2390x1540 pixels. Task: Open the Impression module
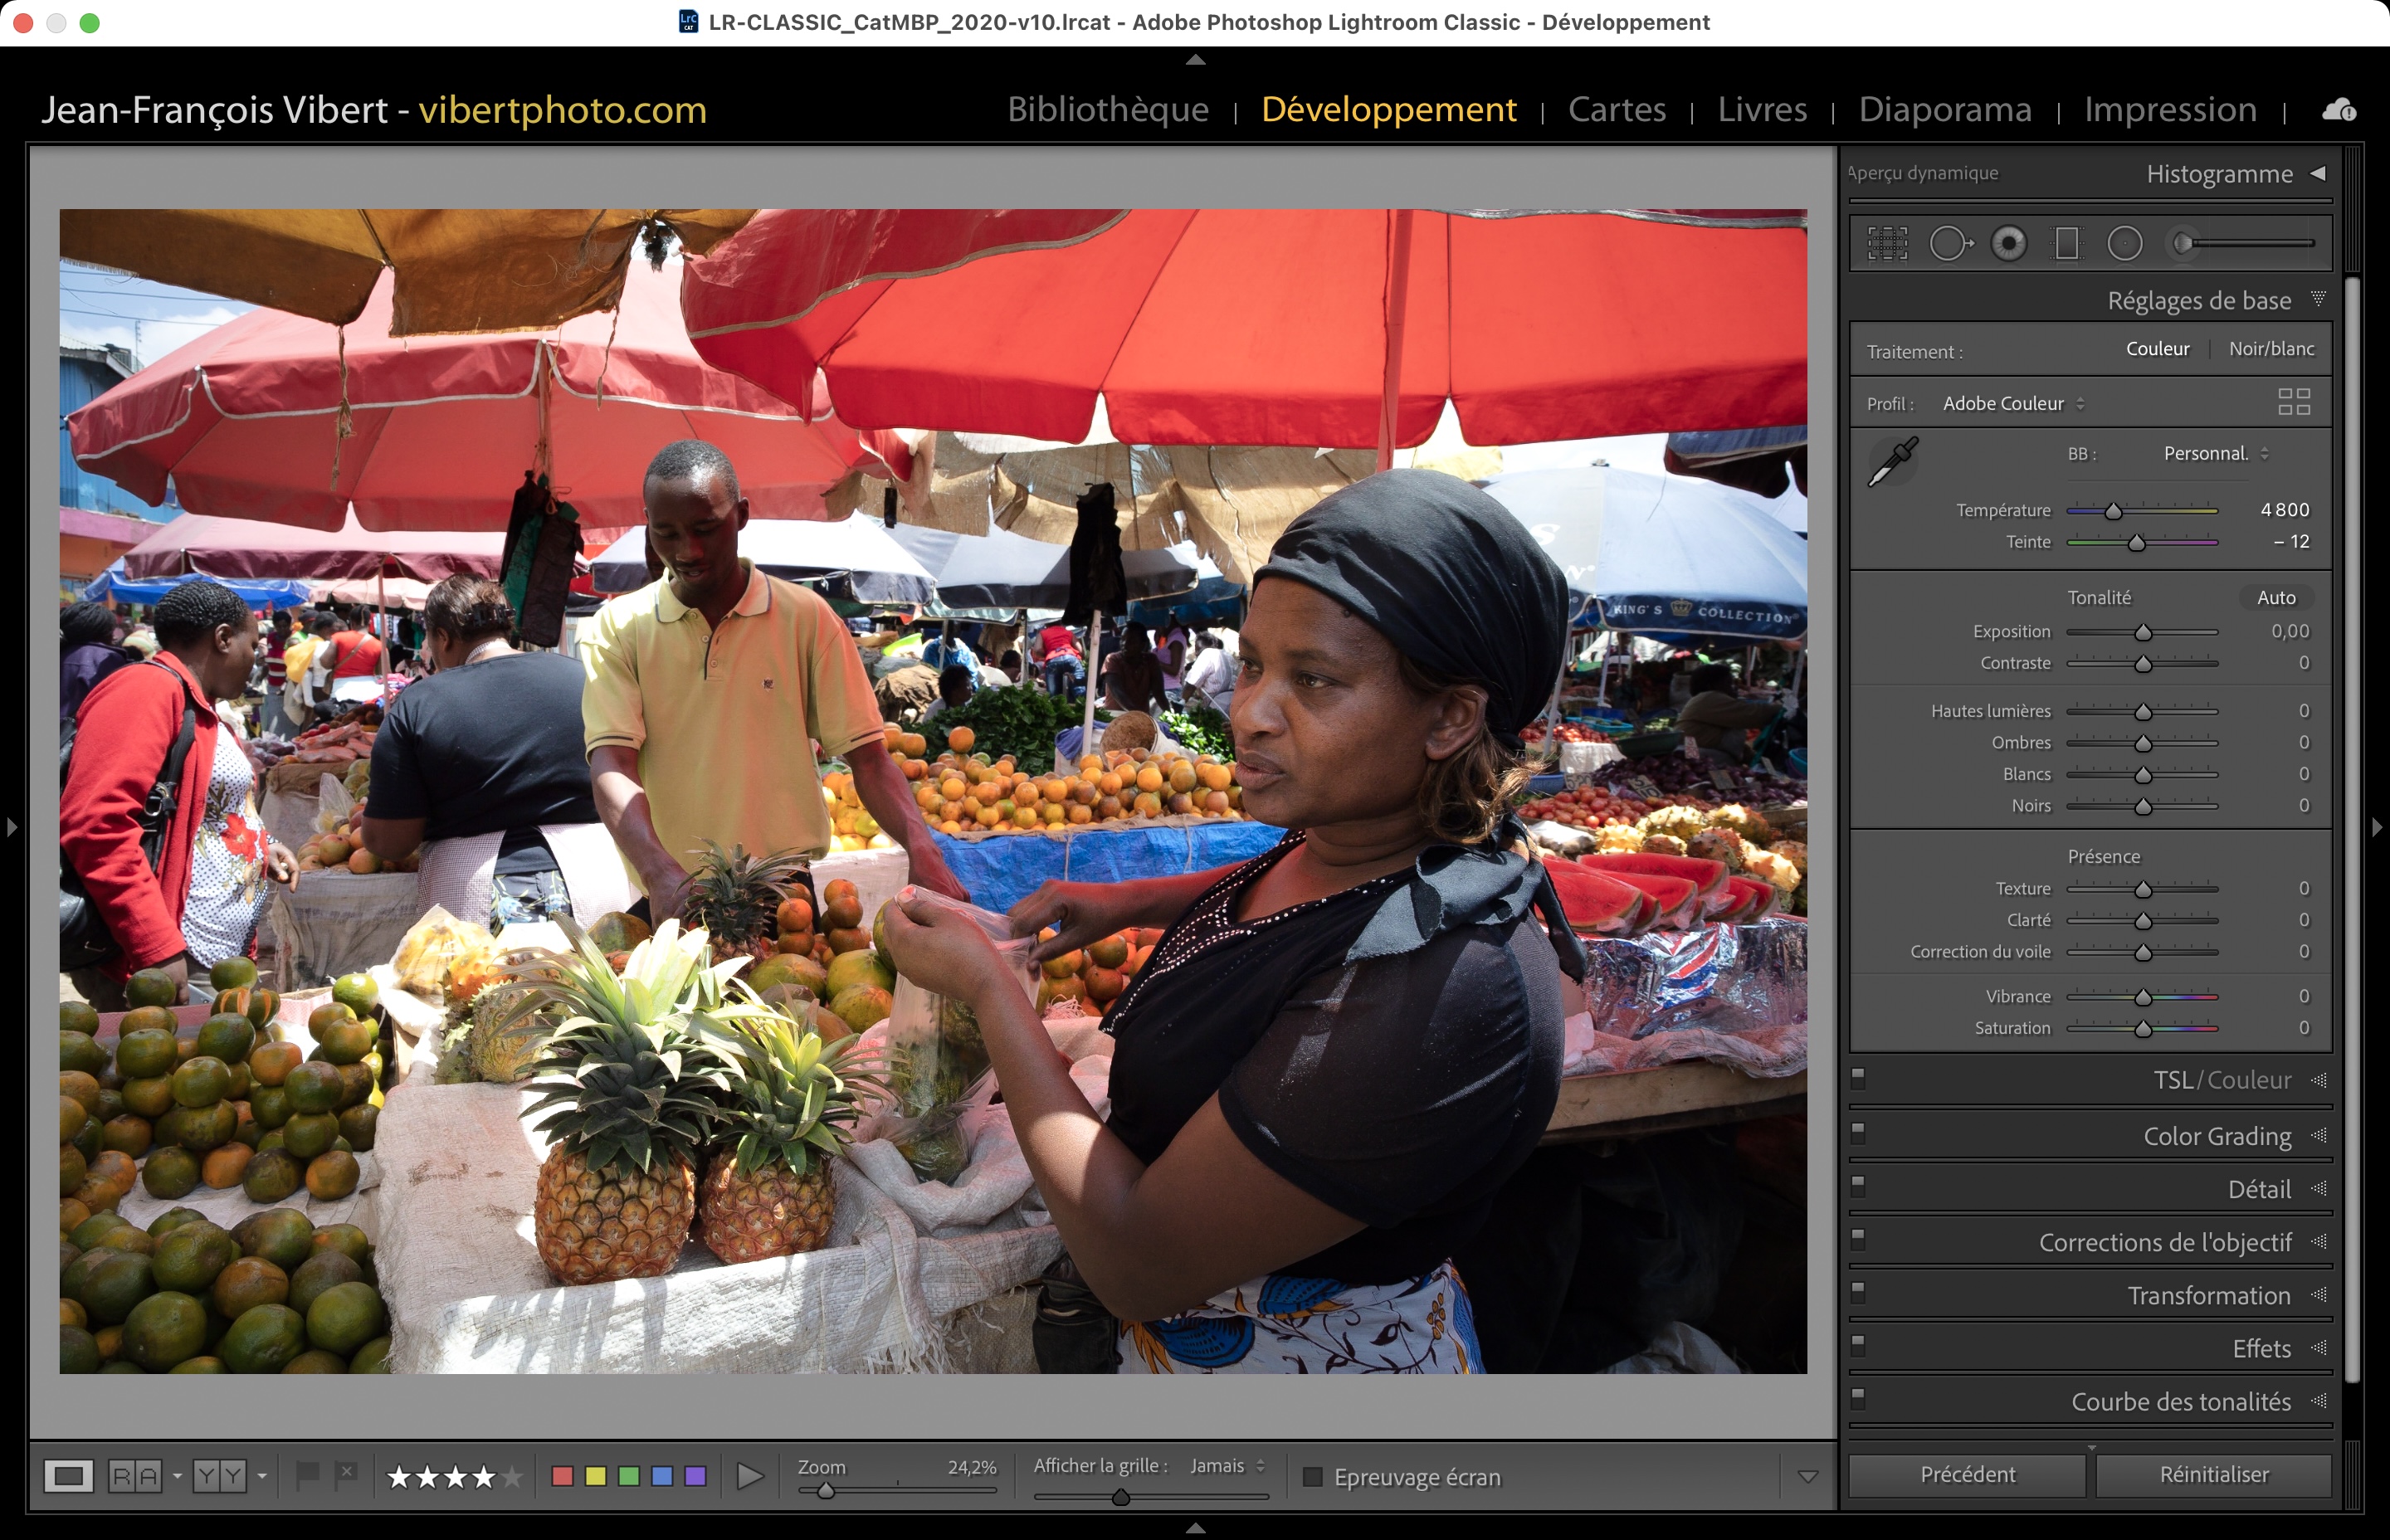(2170, 109)
